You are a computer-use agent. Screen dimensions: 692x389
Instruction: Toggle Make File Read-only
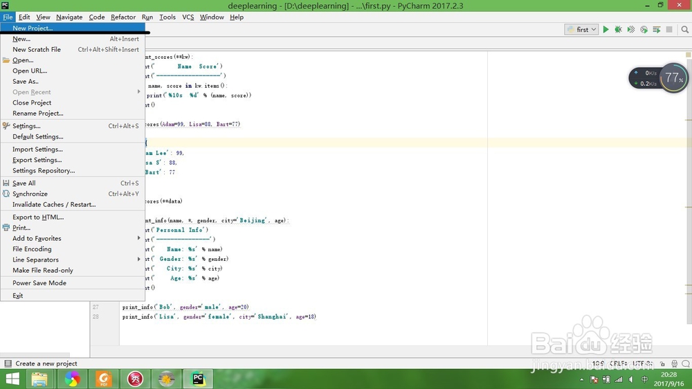(x=73, y=270)
